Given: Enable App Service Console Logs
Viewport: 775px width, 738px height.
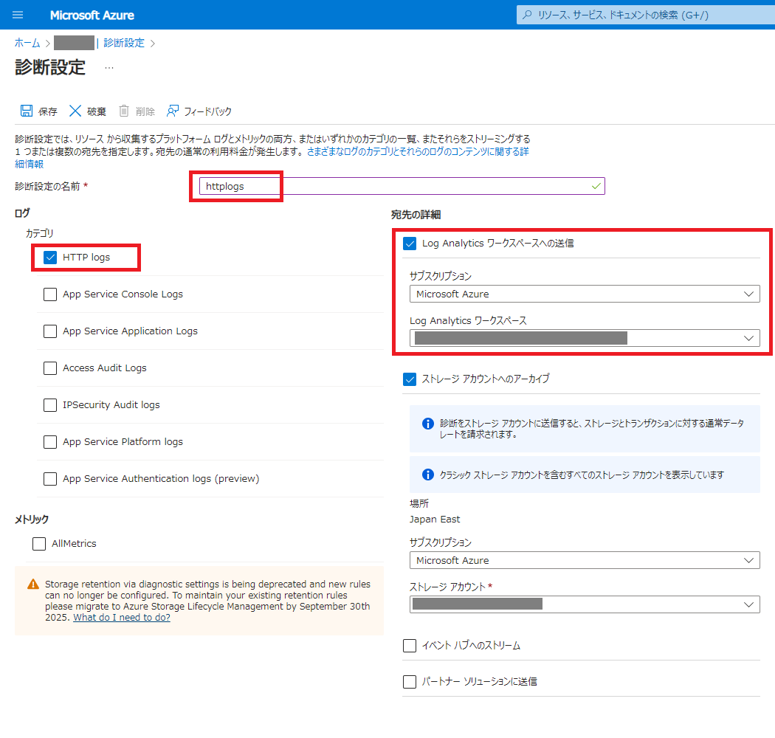Looking at the screenshot, I should tap(50, 294).
